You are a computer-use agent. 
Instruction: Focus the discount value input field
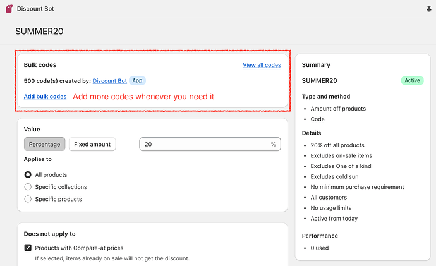(x=202, y=144)
